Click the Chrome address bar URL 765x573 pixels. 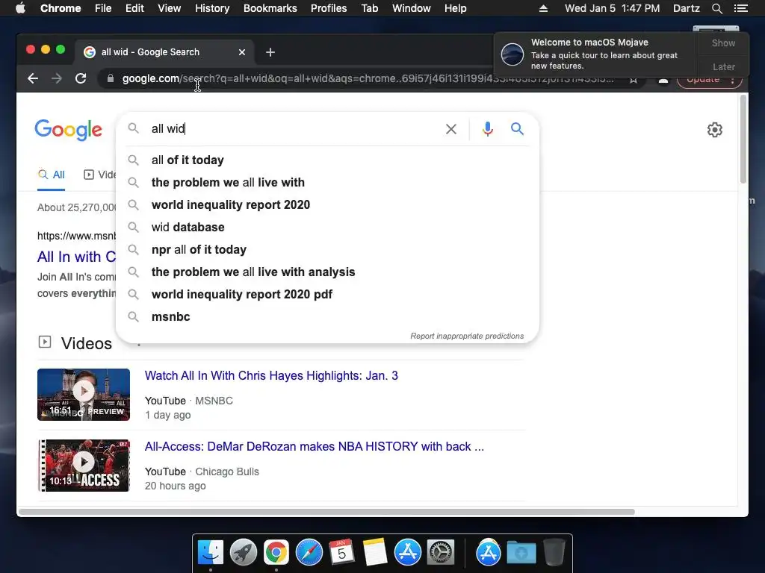(368, 78)
